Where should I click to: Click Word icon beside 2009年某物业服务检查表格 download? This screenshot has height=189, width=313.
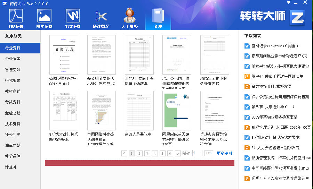pyautogui.click(x=247, y=117)
